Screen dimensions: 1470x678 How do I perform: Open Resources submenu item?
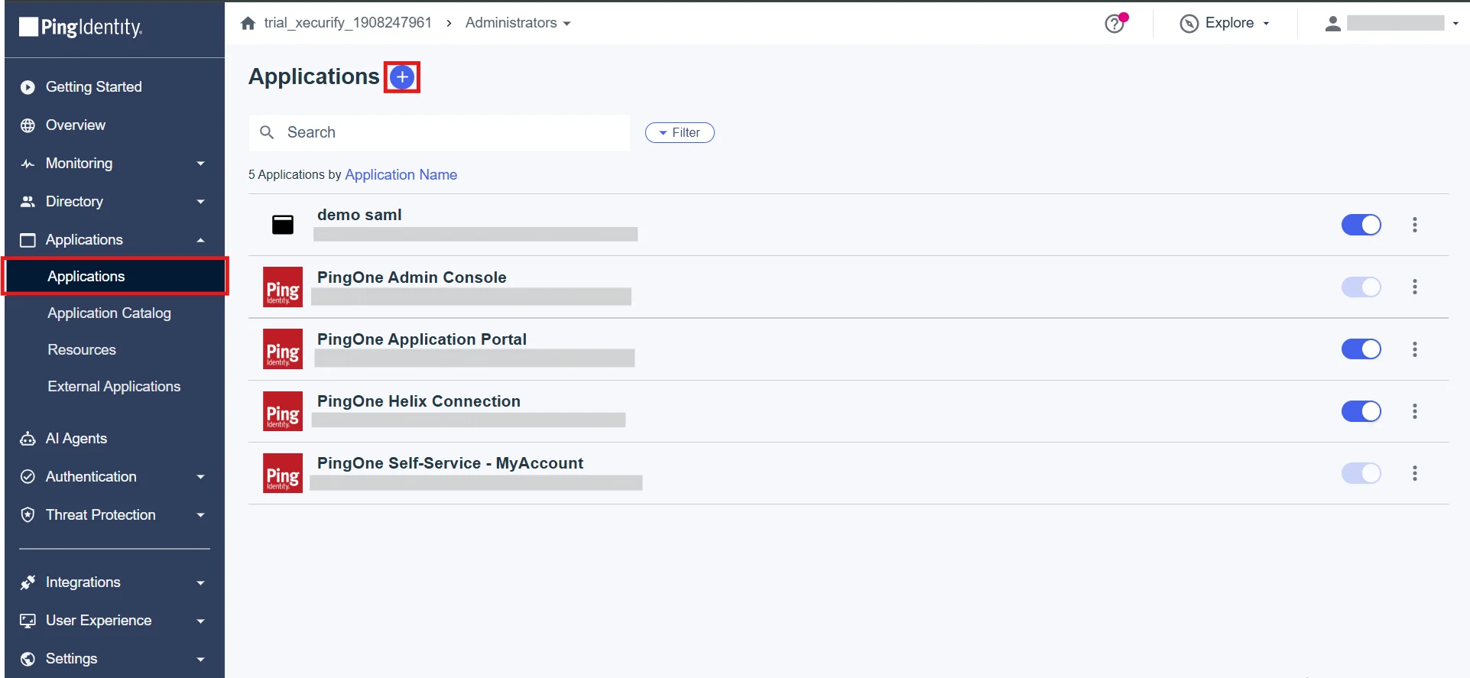coord(82,350)
